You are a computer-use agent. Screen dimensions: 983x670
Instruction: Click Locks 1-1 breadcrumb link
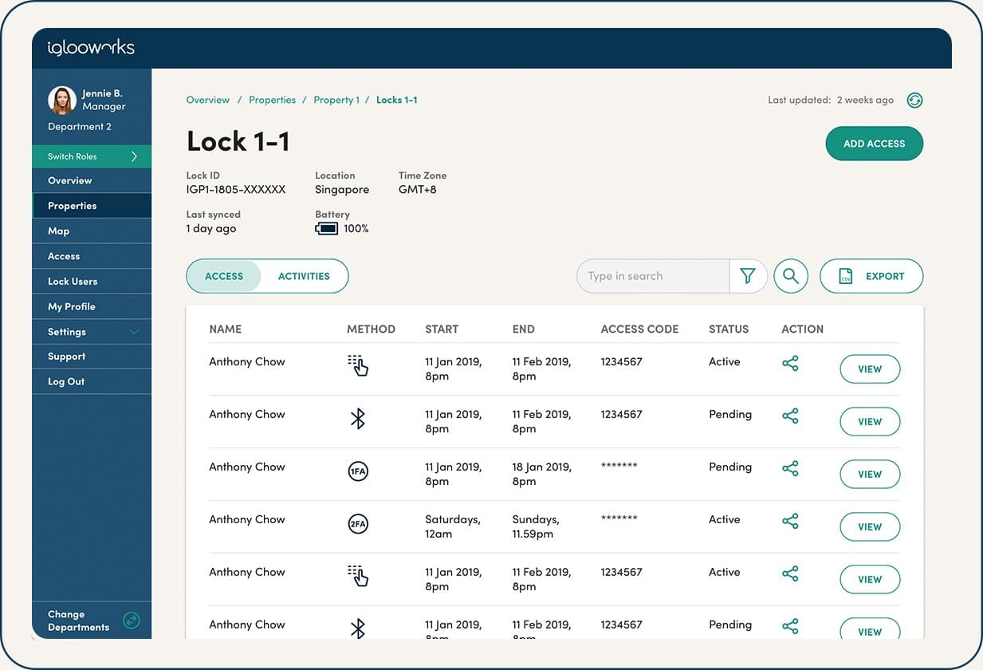(397, 100)
